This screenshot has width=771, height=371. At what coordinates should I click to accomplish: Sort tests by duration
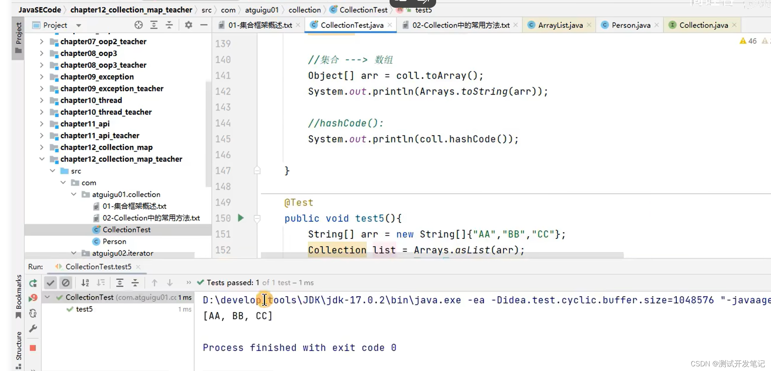click(101, 283)
